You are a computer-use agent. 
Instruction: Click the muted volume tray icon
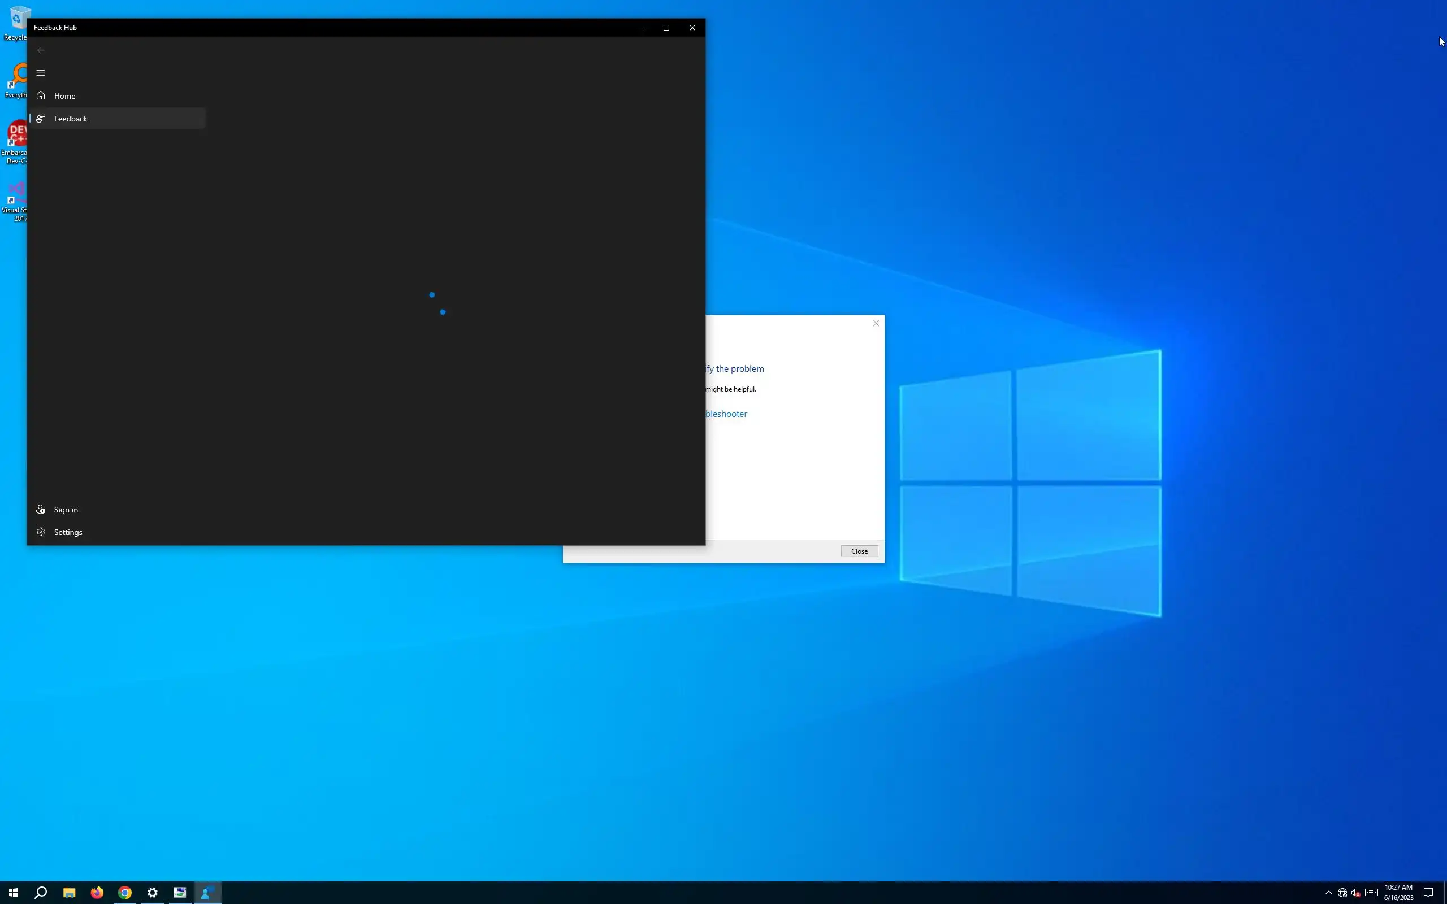click(1355, 893)
